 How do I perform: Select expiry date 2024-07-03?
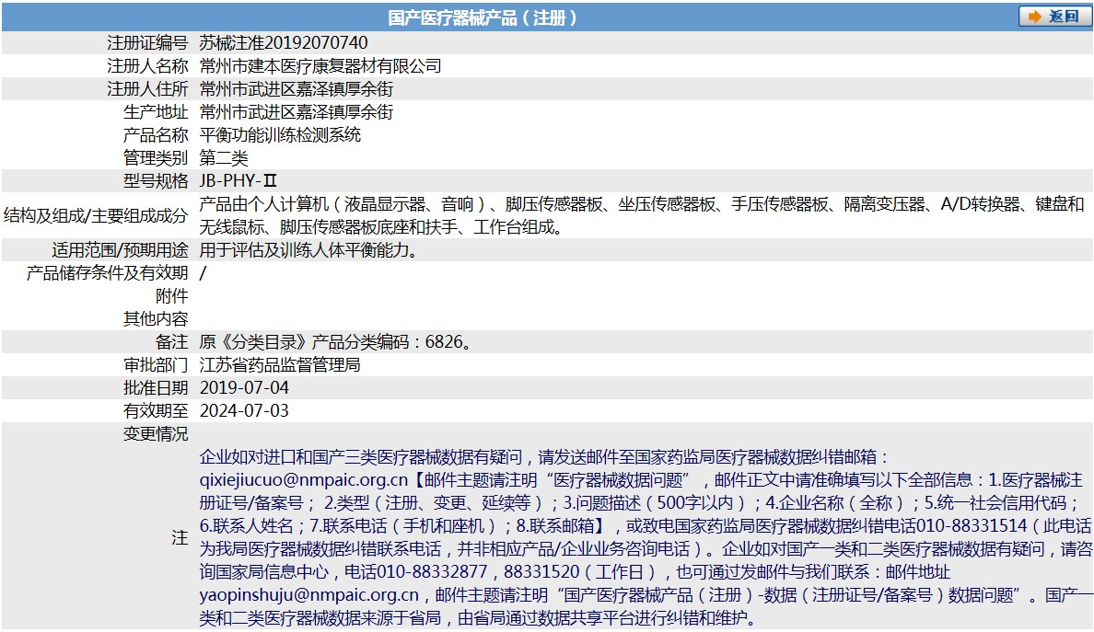(x=244, y=410)
